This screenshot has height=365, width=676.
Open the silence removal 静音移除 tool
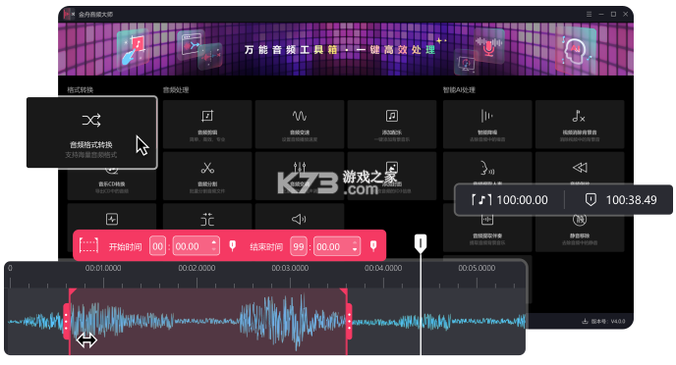[580, 233]
